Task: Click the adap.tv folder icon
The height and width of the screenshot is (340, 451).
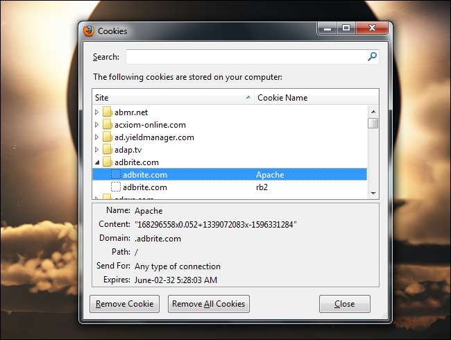Action: pos(108,150)
